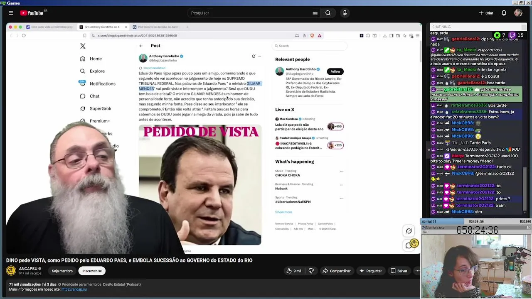
Task: Click the Criar create button
Action: pyautogui.click(x=486, y=13)
